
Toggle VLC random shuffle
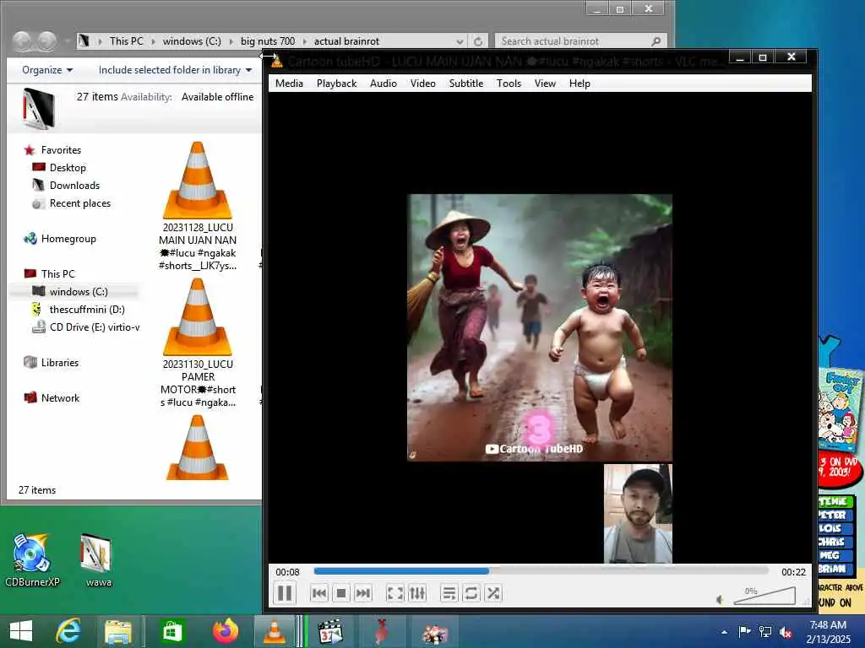point(493,593)
